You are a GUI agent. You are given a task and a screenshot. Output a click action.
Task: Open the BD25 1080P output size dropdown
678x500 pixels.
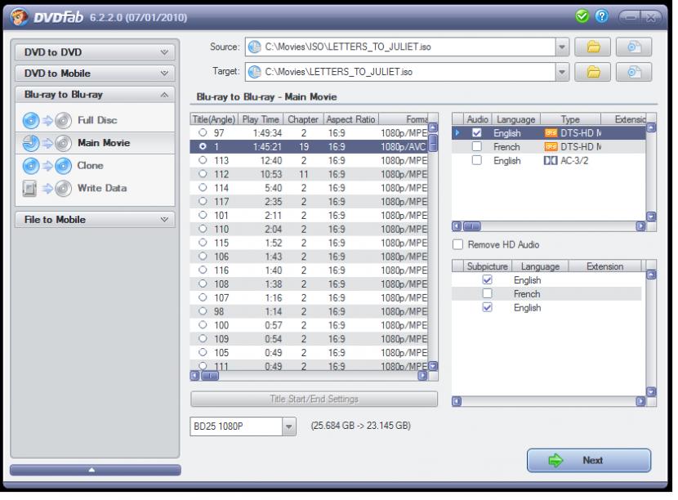pyautogui.click(x=288, y=426)
